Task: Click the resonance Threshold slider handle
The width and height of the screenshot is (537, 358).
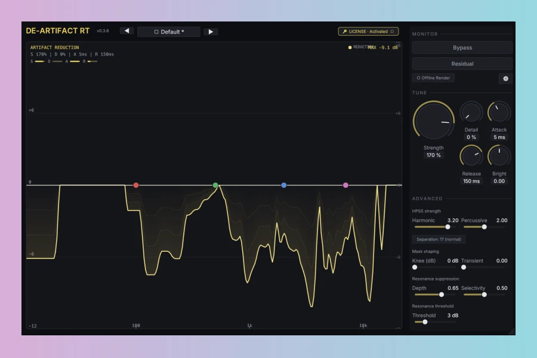Action: (425, 322)
